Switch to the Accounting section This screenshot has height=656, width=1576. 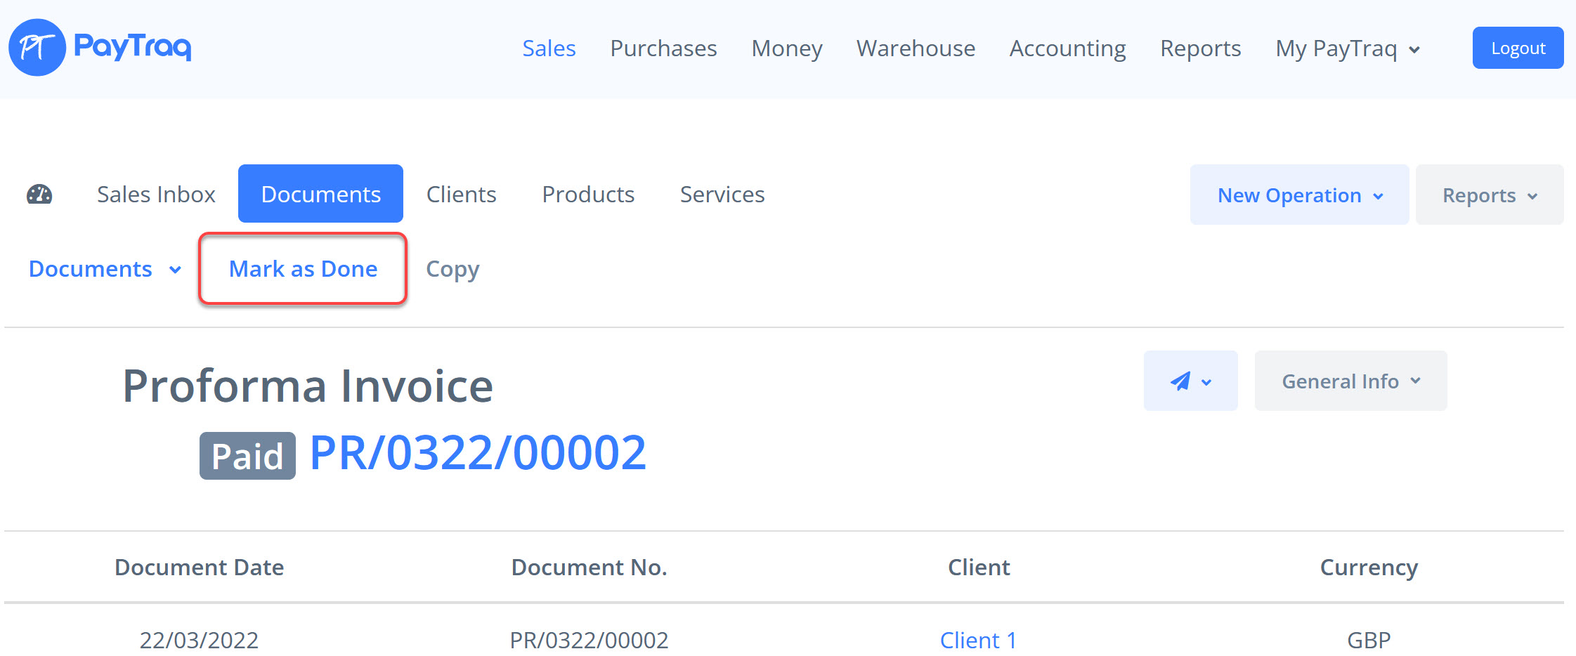point(1067,48)
